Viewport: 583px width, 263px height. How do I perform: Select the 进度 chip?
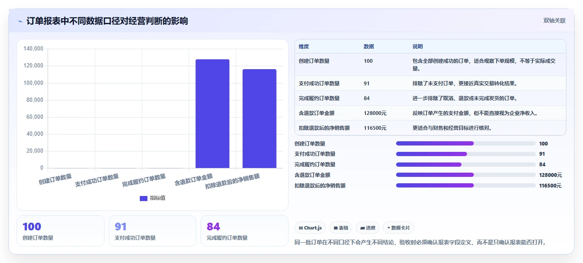point(368,228)
